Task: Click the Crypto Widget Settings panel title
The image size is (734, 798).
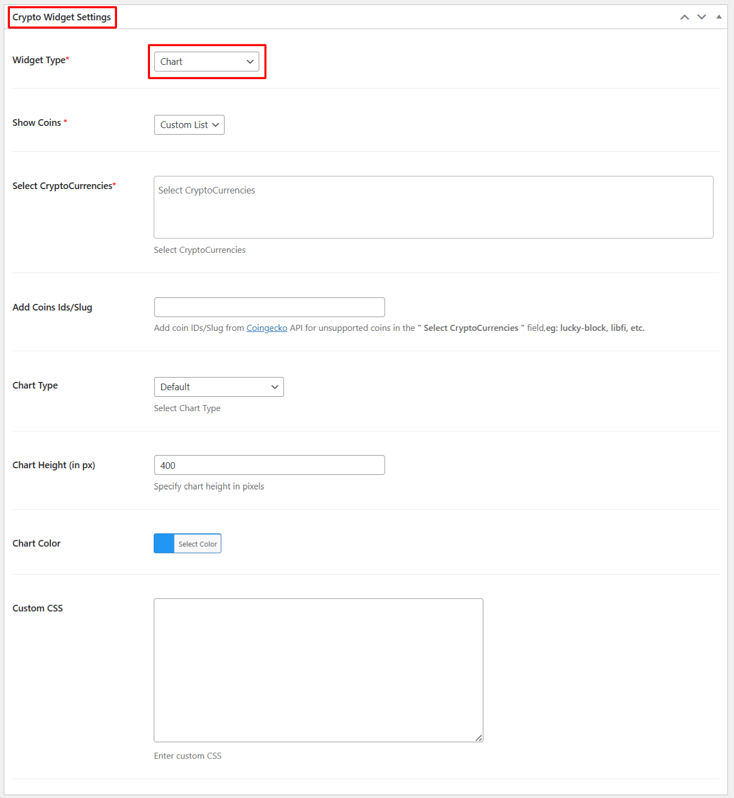Action: (x=62, y=17)
